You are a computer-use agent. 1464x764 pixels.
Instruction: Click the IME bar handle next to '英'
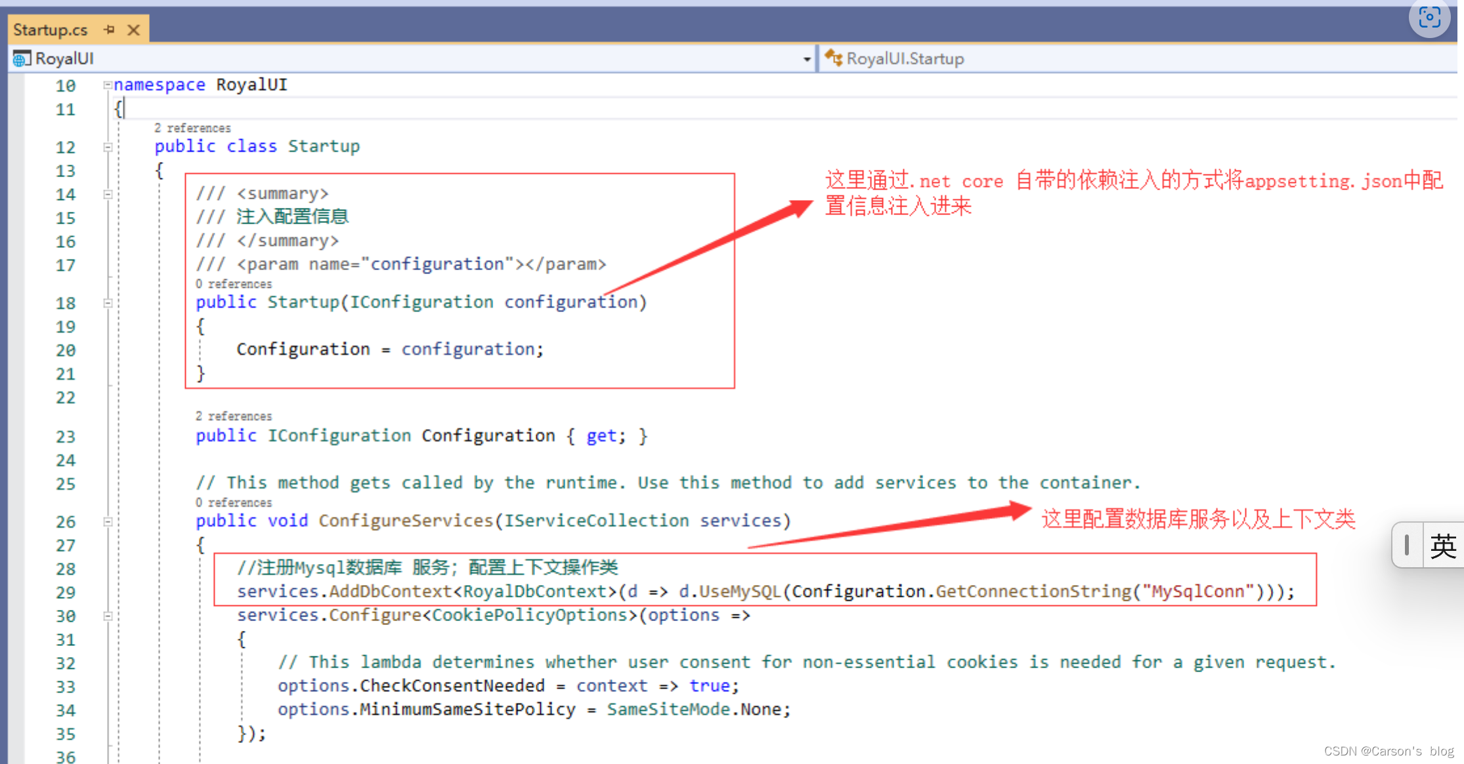coord(1407,545)
